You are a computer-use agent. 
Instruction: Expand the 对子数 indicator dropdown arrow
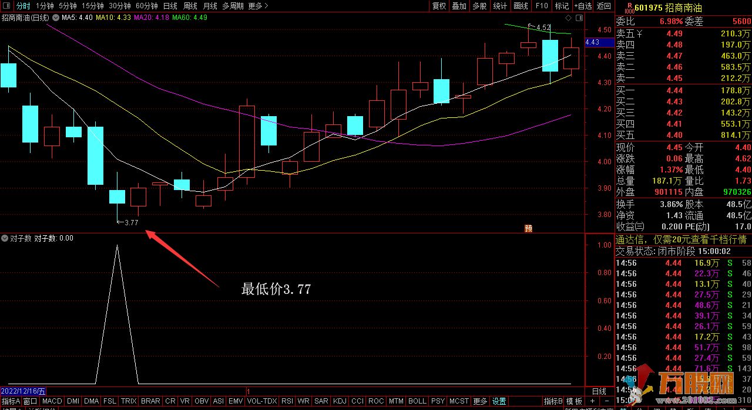(x=5, y=238)
